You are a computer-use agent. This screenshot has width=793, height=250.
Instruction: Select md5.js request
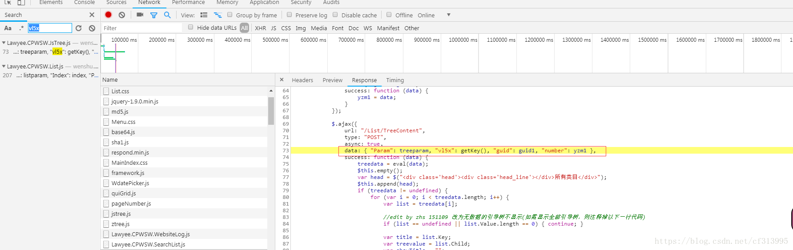tap(184, 111)
